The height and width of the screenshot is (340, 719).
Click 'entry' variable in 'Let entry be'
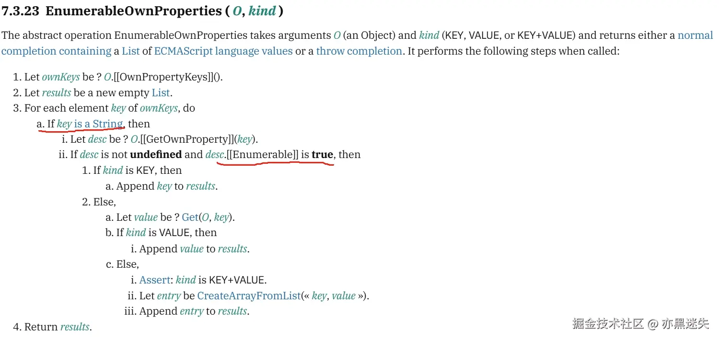167,295
